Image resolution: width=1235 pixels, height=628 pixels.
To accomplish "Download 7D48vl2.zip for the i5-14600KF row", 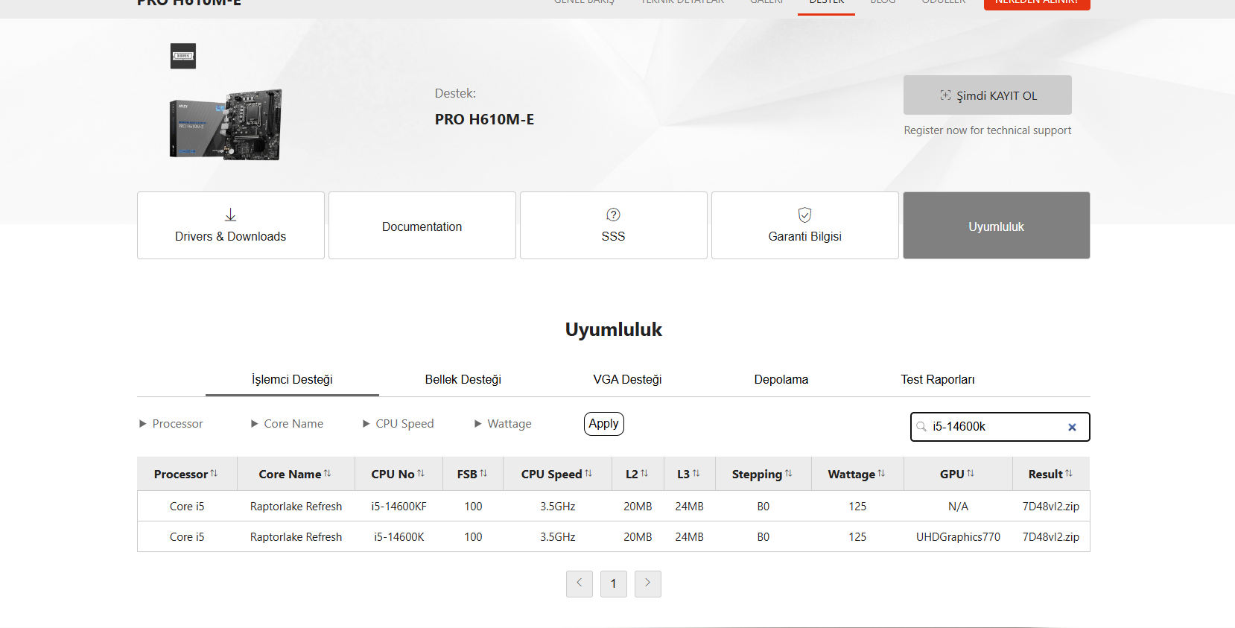I will (x=1051, y=507).
